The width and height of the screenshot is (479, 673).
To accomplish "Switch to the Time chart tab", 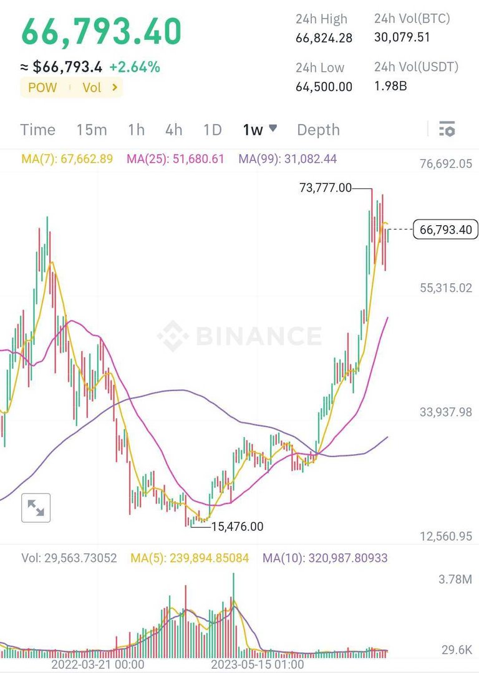I will [x=37, y=130].
